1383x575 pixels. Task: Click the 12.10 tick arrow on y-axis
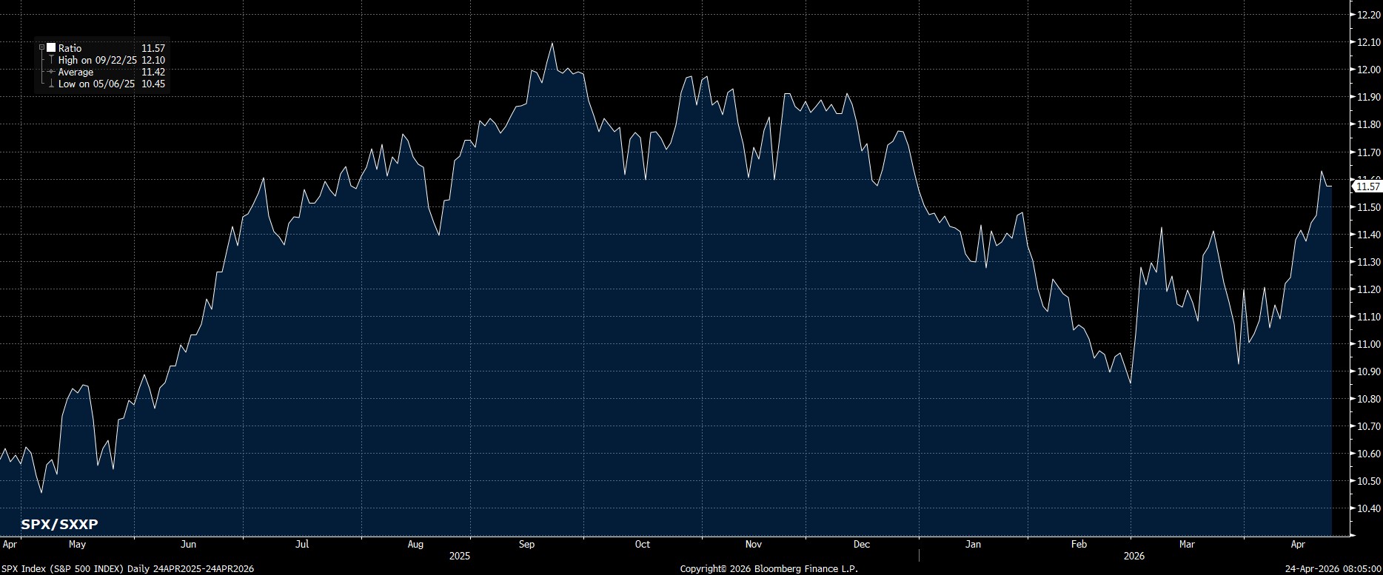pos(1353,42)
